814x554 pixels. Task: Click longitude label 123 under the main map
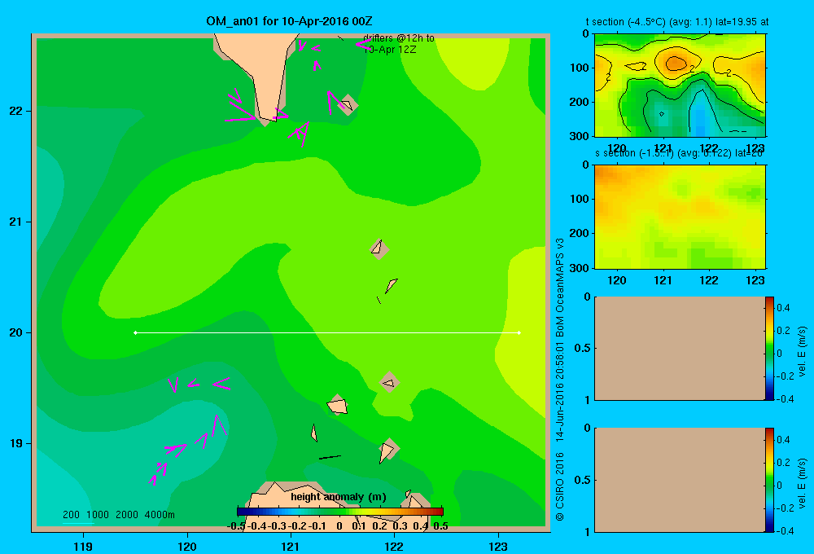[498, 546]
